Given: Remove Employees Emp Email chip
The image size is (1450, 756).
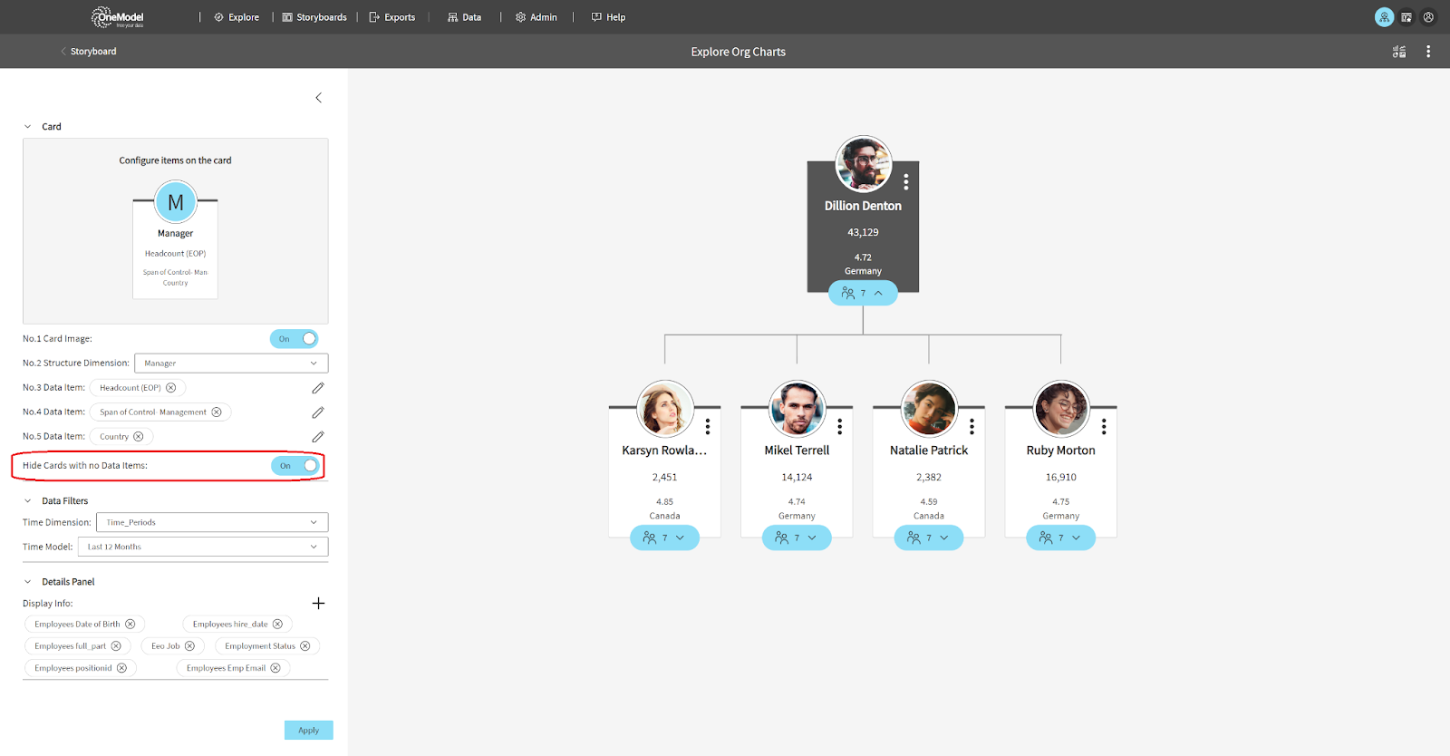Looking at the screenshot, I should pyautogui.click(x=275, y=668).
